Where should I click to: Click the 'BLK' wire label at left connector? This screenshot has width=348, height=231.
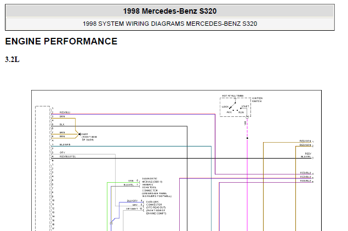pyautogui.click(x=62, y=125)
